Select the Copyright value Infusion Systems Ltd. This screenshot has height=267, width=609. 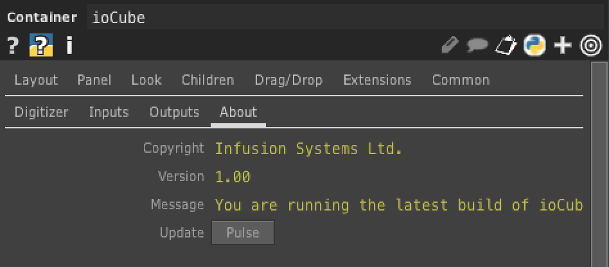tap(308, 149)
